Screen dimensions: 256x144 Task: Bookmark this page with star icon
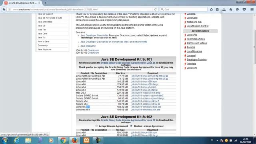pyautogui.click(x=211, y=10)
